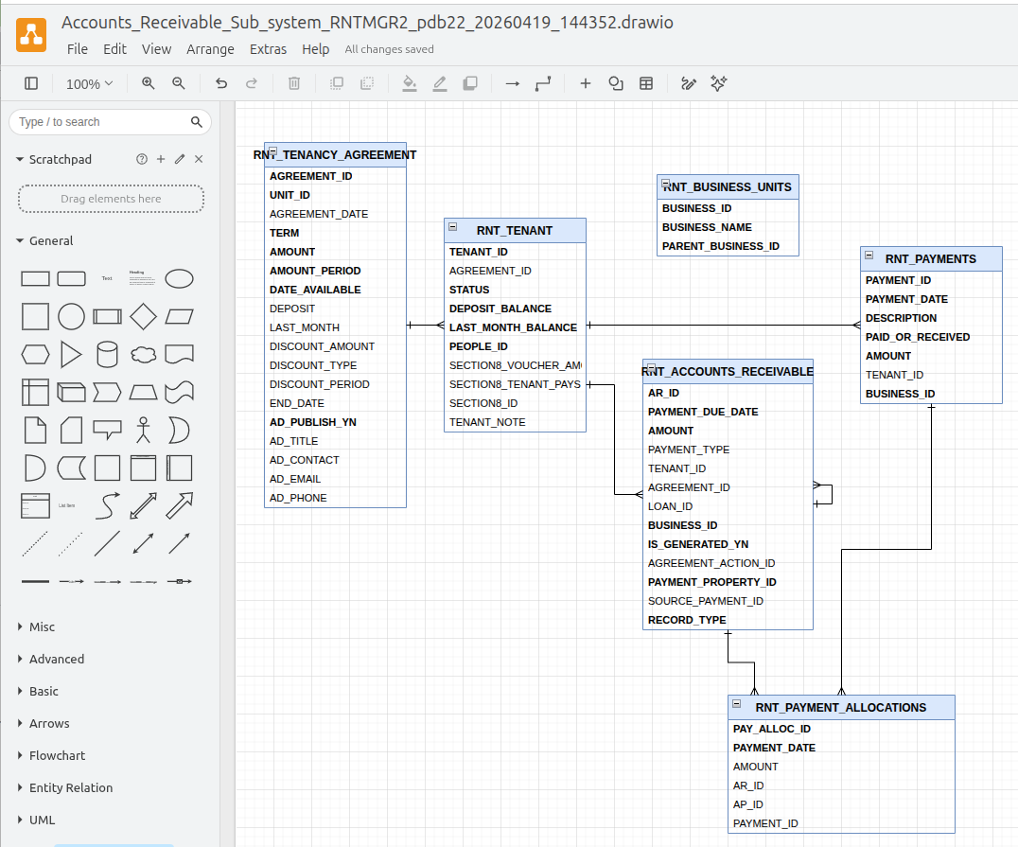Click the Undo arrow icon

tap(221, 83)
